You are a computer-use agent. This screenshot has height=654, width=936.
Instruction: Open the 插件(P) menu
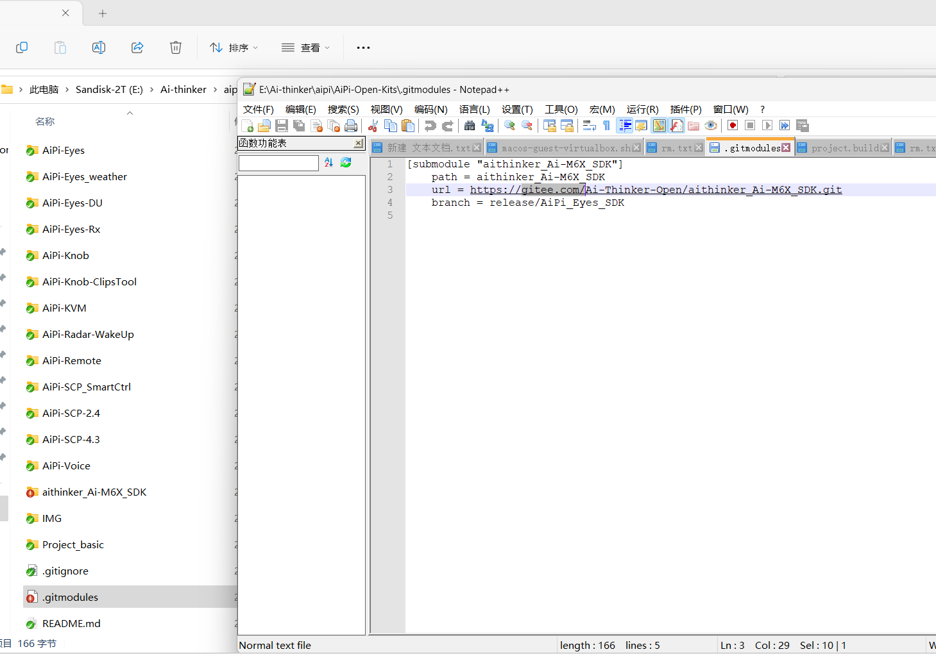[x=686, y=110]
